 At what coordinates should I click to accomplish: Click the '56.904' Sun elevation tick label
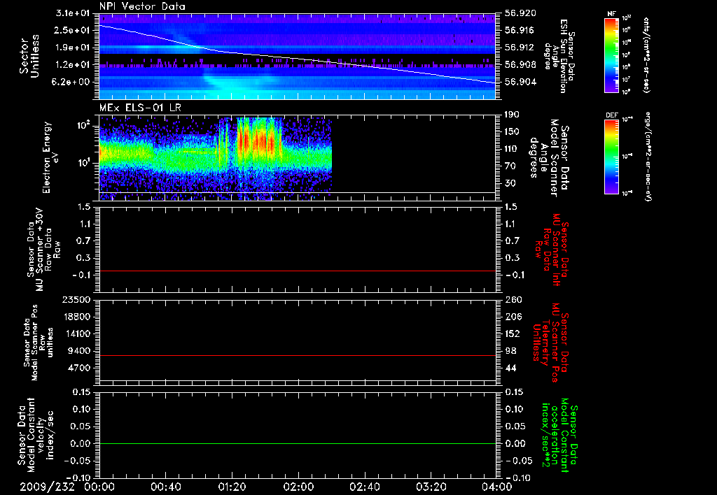pos(520,82)
